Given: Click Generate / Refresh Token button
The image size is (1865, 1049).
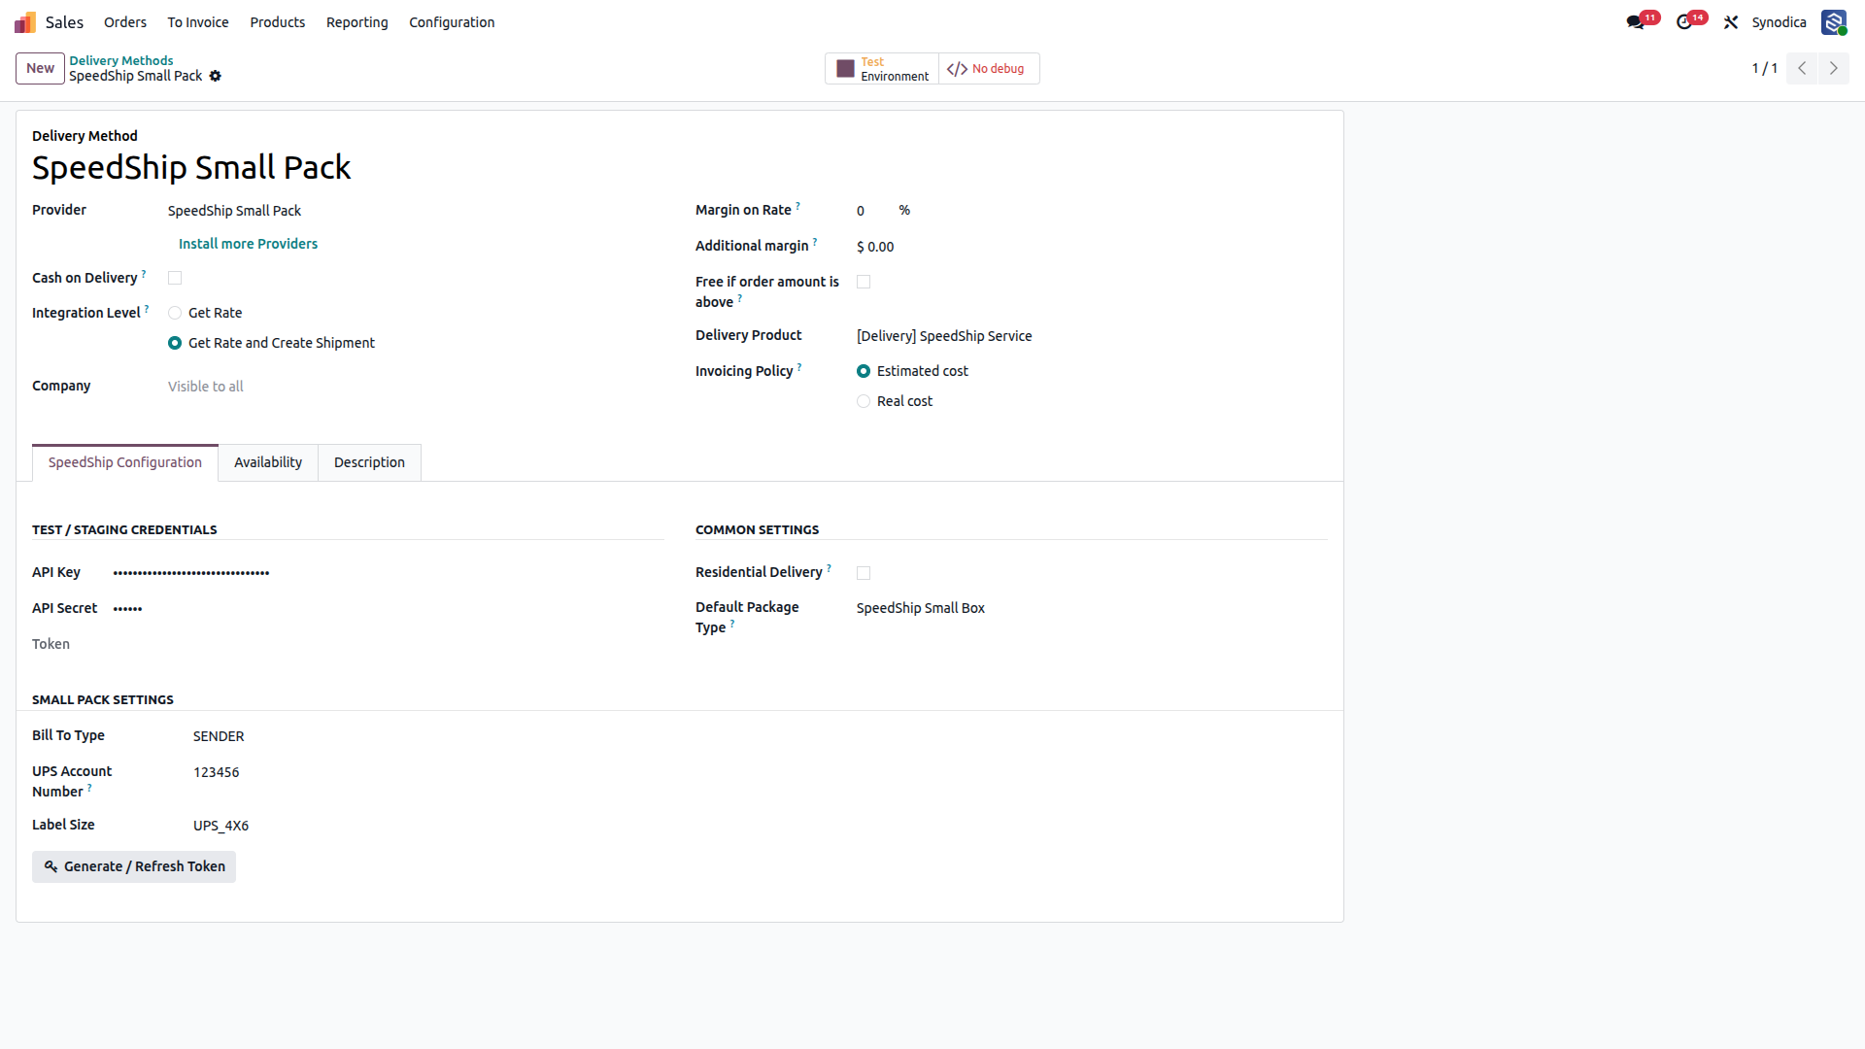Looking at the screenshot, I should coord(134,866).
